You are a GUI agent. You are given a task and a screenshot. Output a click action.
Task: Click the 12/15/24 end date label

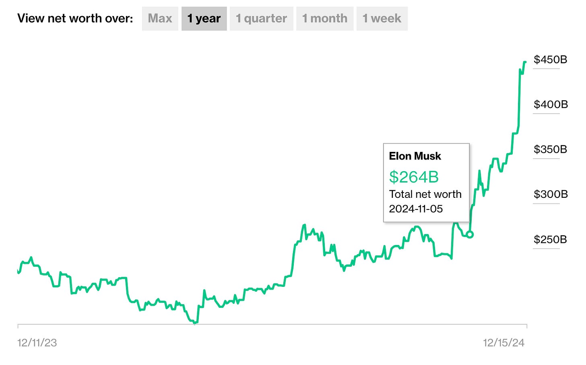pyautogui.click(x=503, y=343)
